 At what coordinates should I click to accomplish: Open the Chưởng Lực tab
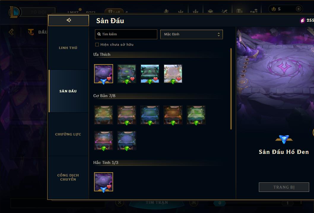(x=68, y=134)
